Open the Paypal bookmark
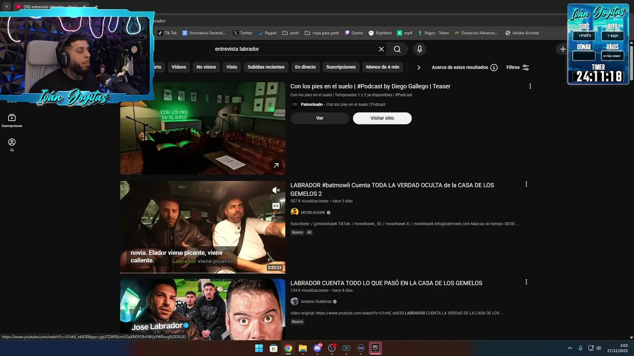Screen dimensions: 634x356 pos(267,33)
